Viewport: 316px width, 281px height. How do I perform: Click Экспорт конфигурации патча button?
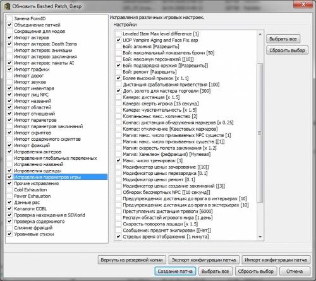204,260
